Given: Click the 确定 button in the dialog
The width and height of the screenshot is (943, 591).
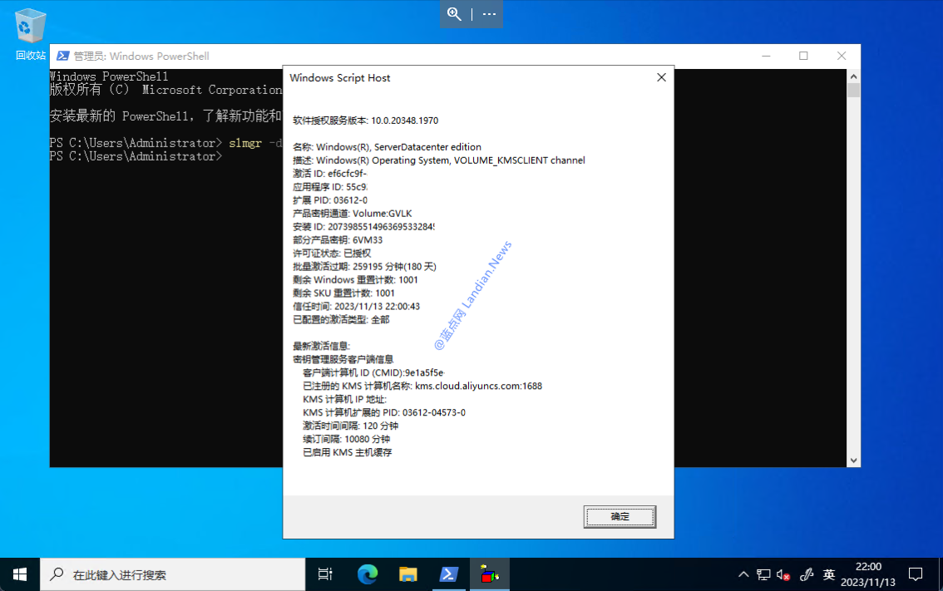Looking at the screenshot, I should click(620, 516).
